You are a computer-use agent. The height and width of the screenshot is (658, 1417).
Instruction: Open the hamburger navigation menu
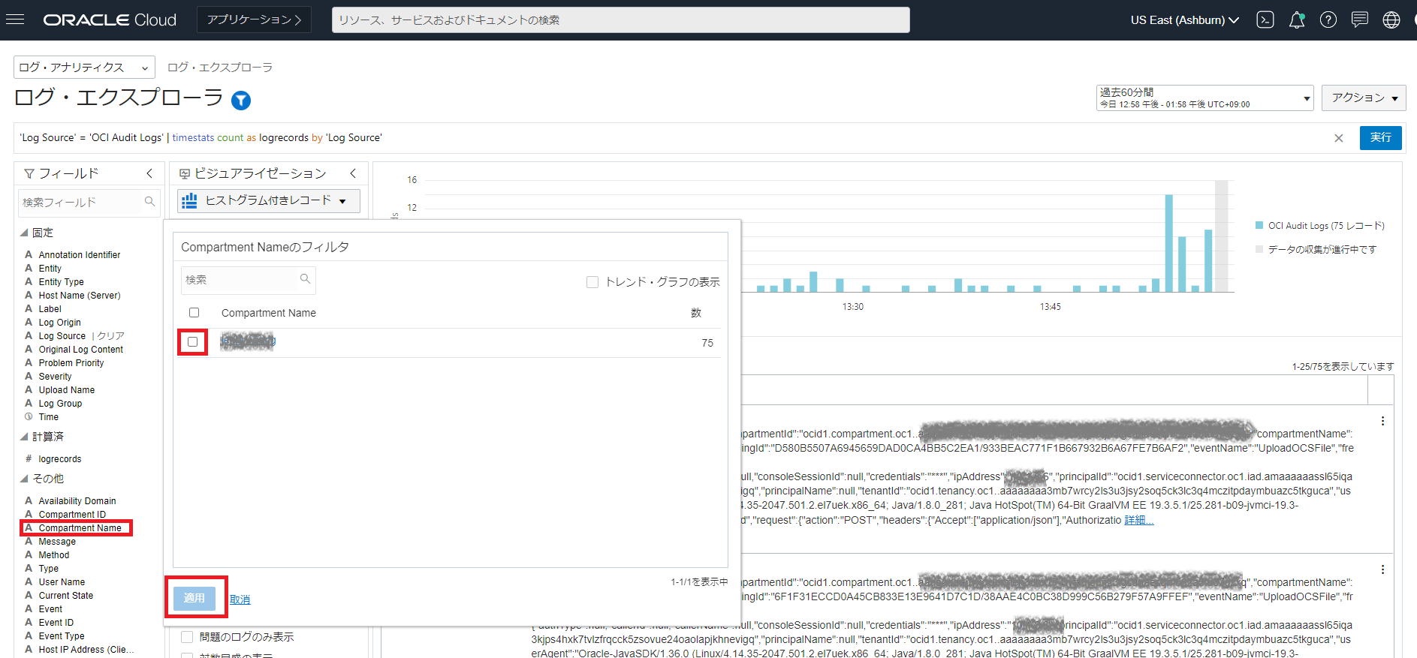pos(15,20)
